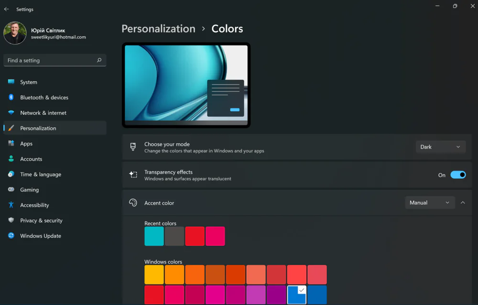Click the Network & internet wifi icon

pyautogui.click(x=11, y=113)
